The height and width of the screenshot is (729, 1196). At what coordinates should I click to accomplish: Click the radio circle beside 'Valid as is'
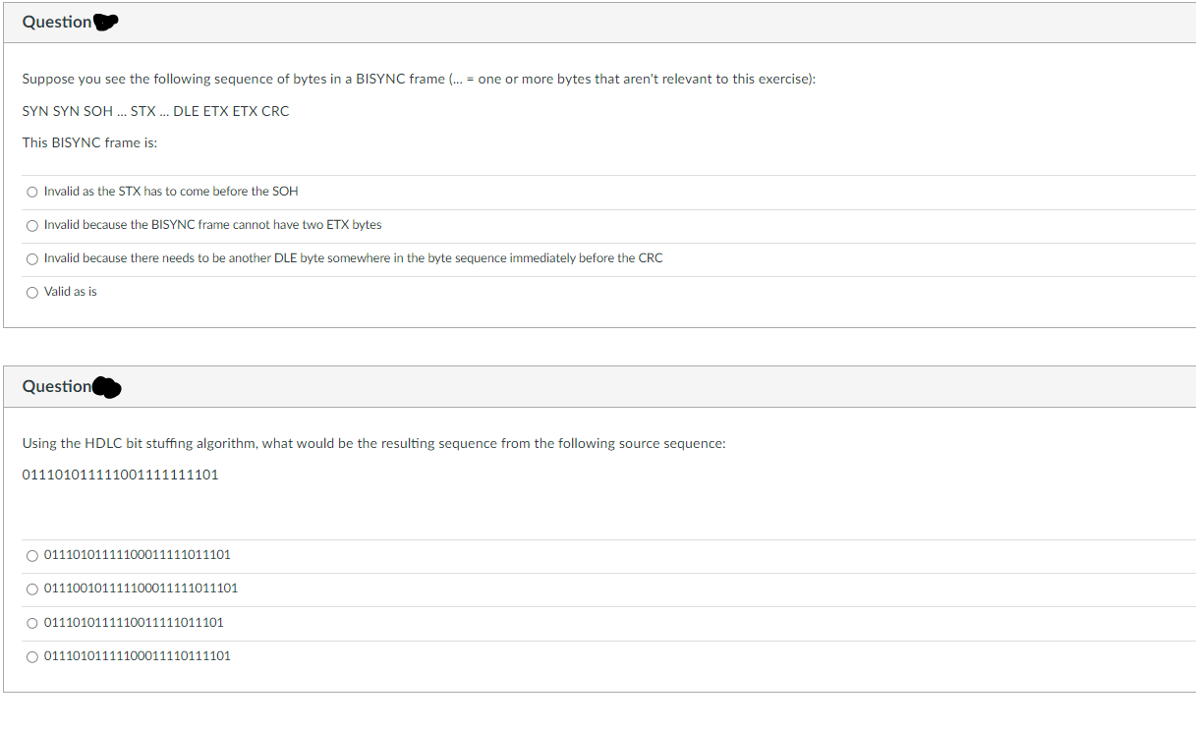[32, 291]
